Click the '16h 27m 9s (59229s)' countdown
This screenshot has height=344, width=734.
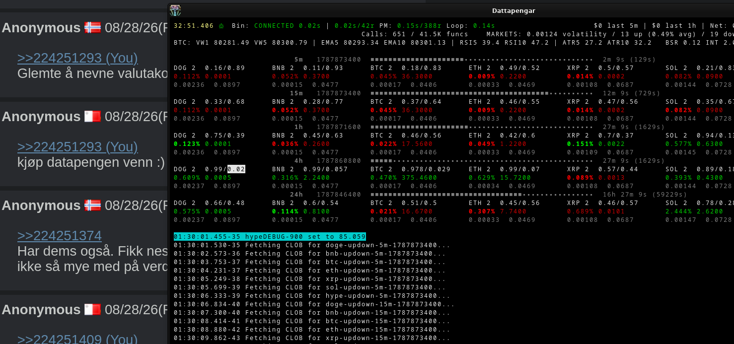[x=645, y=195]
